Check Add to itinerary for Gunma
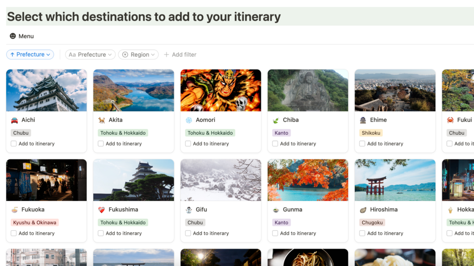This screenshot has height=266, width=474. (x=275, y=233)
